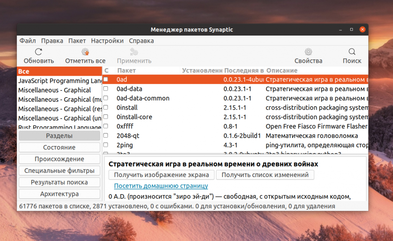Open the Настройки menu
Screen dimensions: 393x241
(x=107, y=41)
